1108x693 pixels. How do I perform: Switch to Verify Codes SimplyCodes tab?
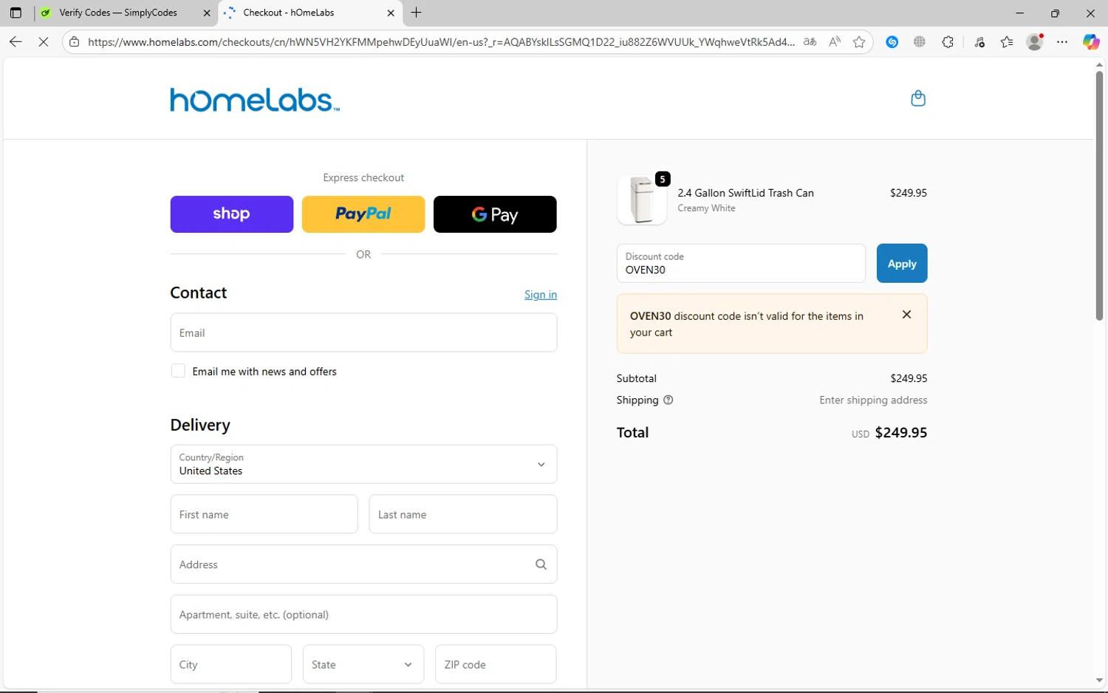click(x=126, y=13)
